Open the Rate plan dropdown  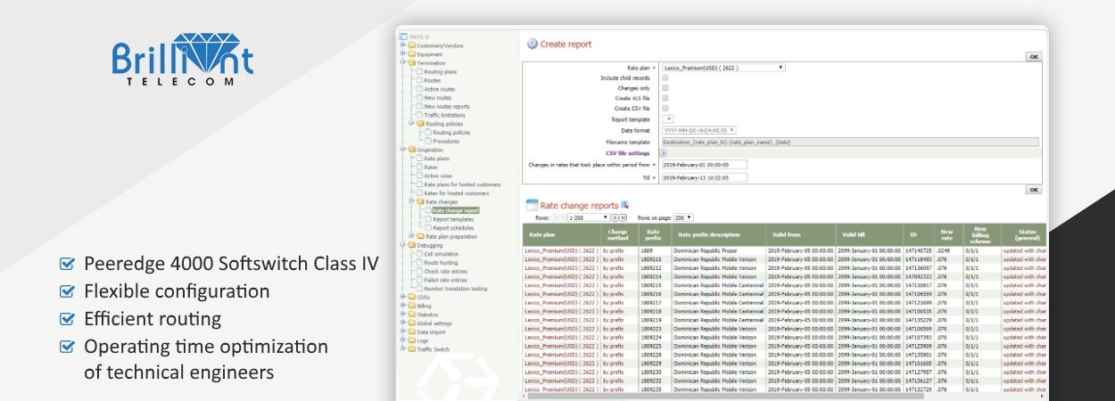(723, 67)
